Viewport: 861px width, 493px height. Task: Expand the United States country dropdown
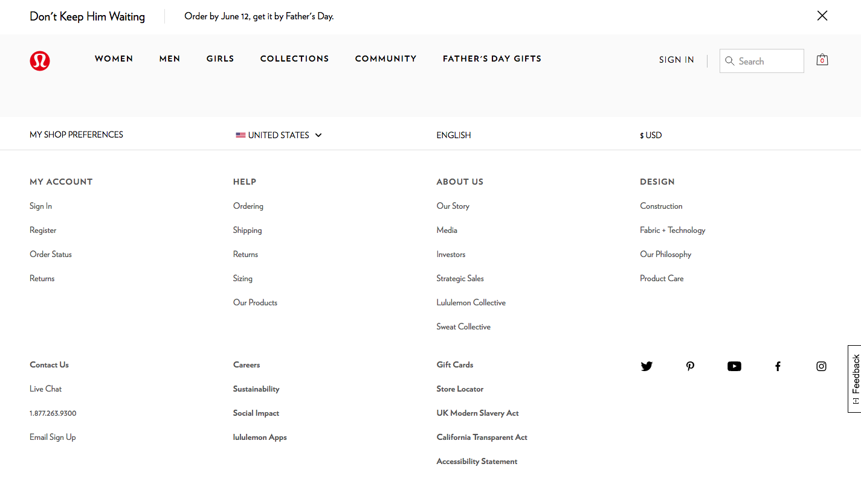tap(279, 135)
